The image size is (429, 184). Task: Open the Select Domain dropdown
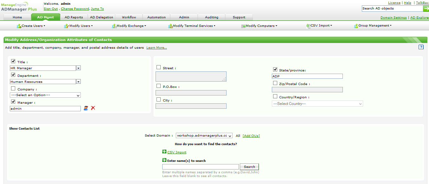point(204,136)
